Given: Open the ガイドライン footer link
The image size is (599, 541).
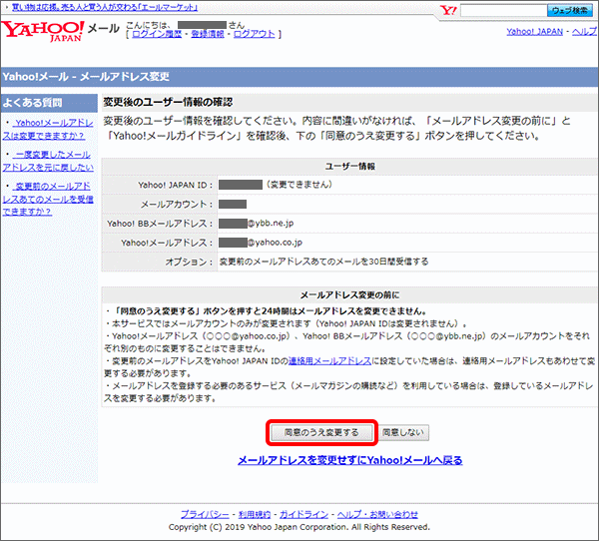Looking at the screenshot, I should pyautogui.click(x=299, y=514).
